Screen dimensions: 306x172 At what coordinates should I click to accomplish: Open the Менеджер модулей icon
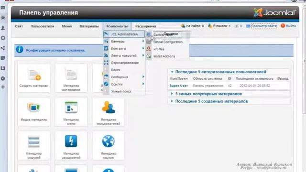coord(34,145)
